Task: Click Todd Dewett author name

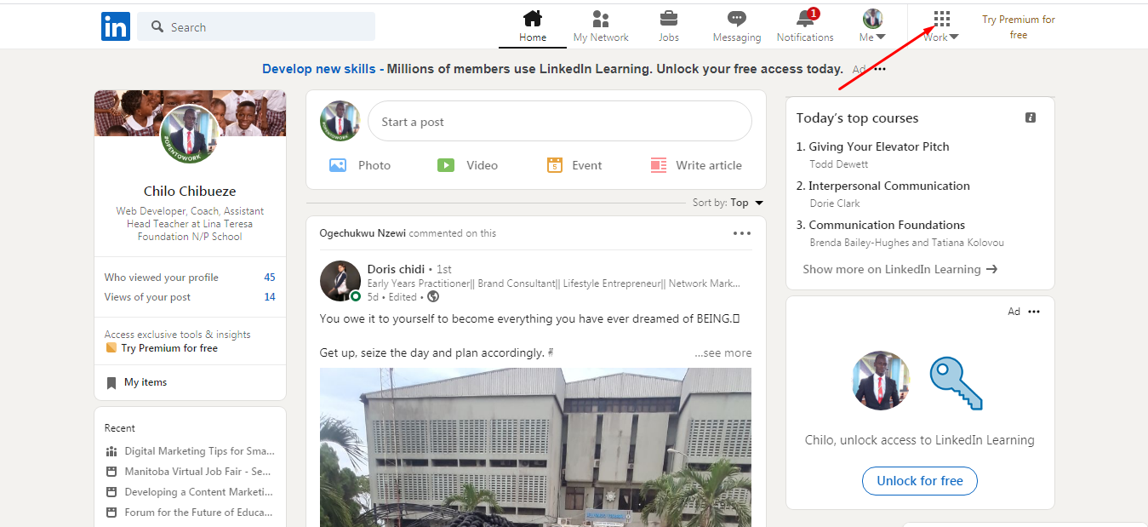Action: 839,164
